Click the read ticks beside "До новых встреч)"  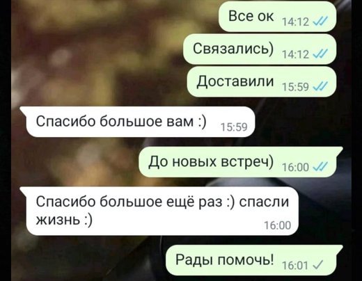pyautogui.click(x=320, y=167)
